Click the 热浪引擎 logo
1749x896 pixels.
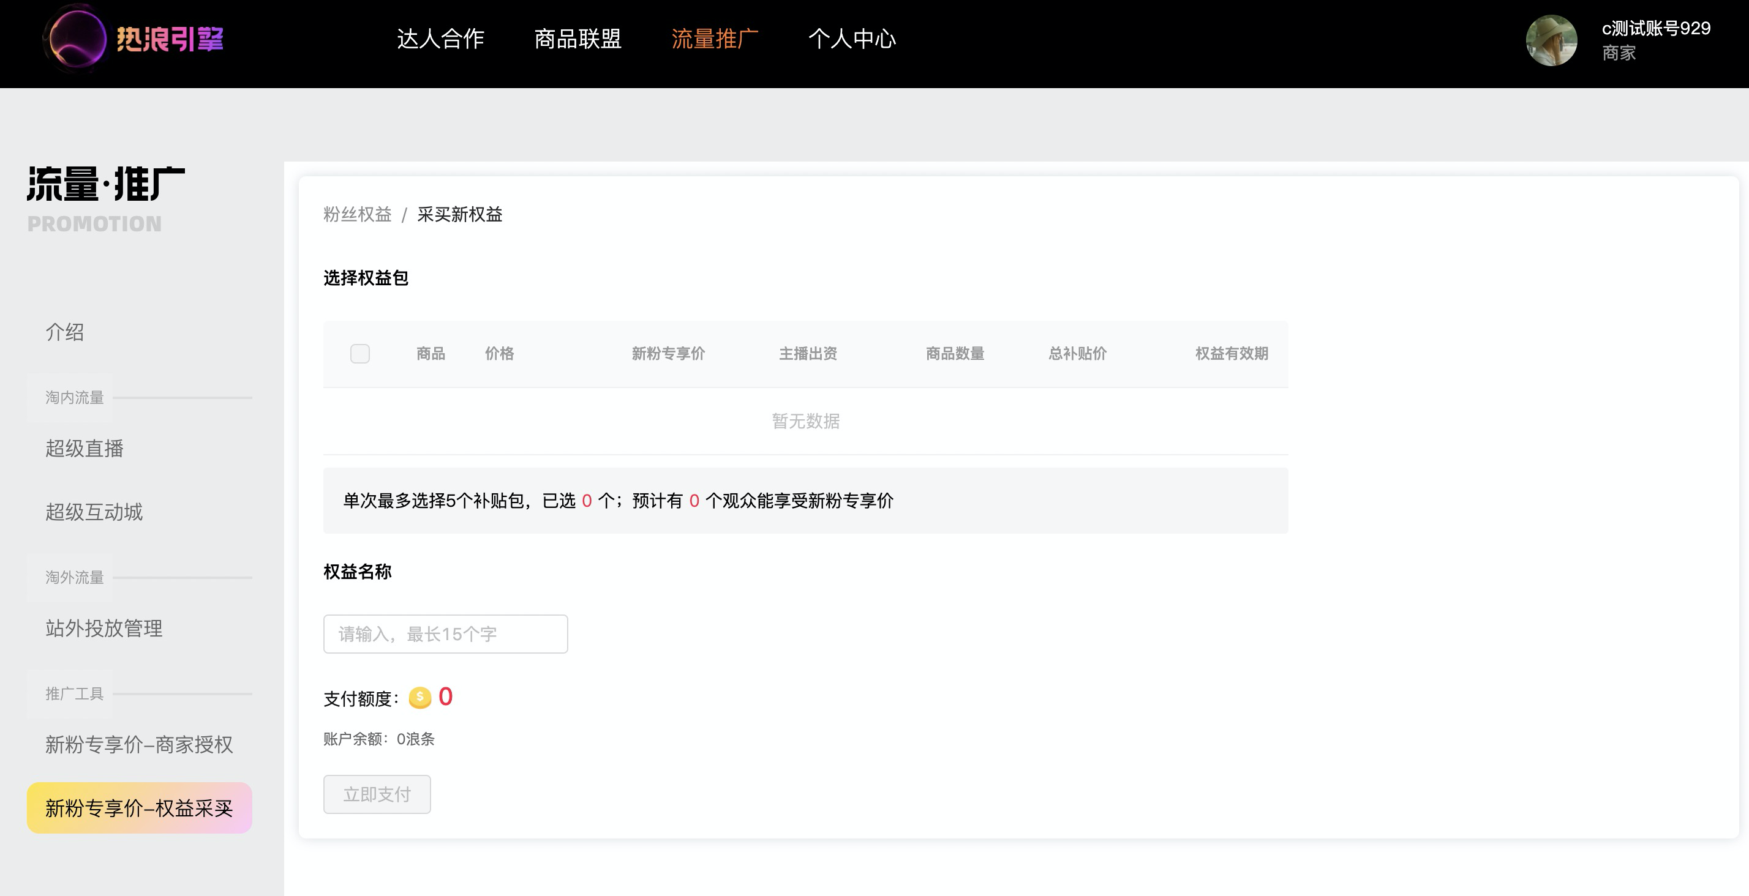(135, 39)
